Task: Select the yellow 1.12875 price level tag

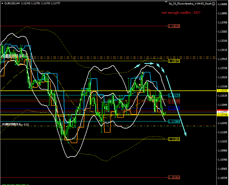Action: coord(174,61)
